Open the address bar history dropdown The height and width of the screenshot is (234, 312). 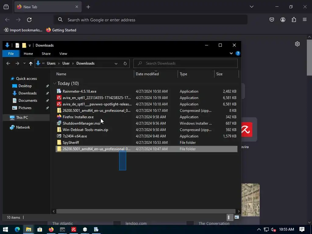[116, 63]
